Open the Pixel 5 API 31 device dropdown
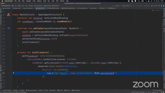The width and height of the screenshot is (165, 93). pyautogui.click(x=127, y=6)
